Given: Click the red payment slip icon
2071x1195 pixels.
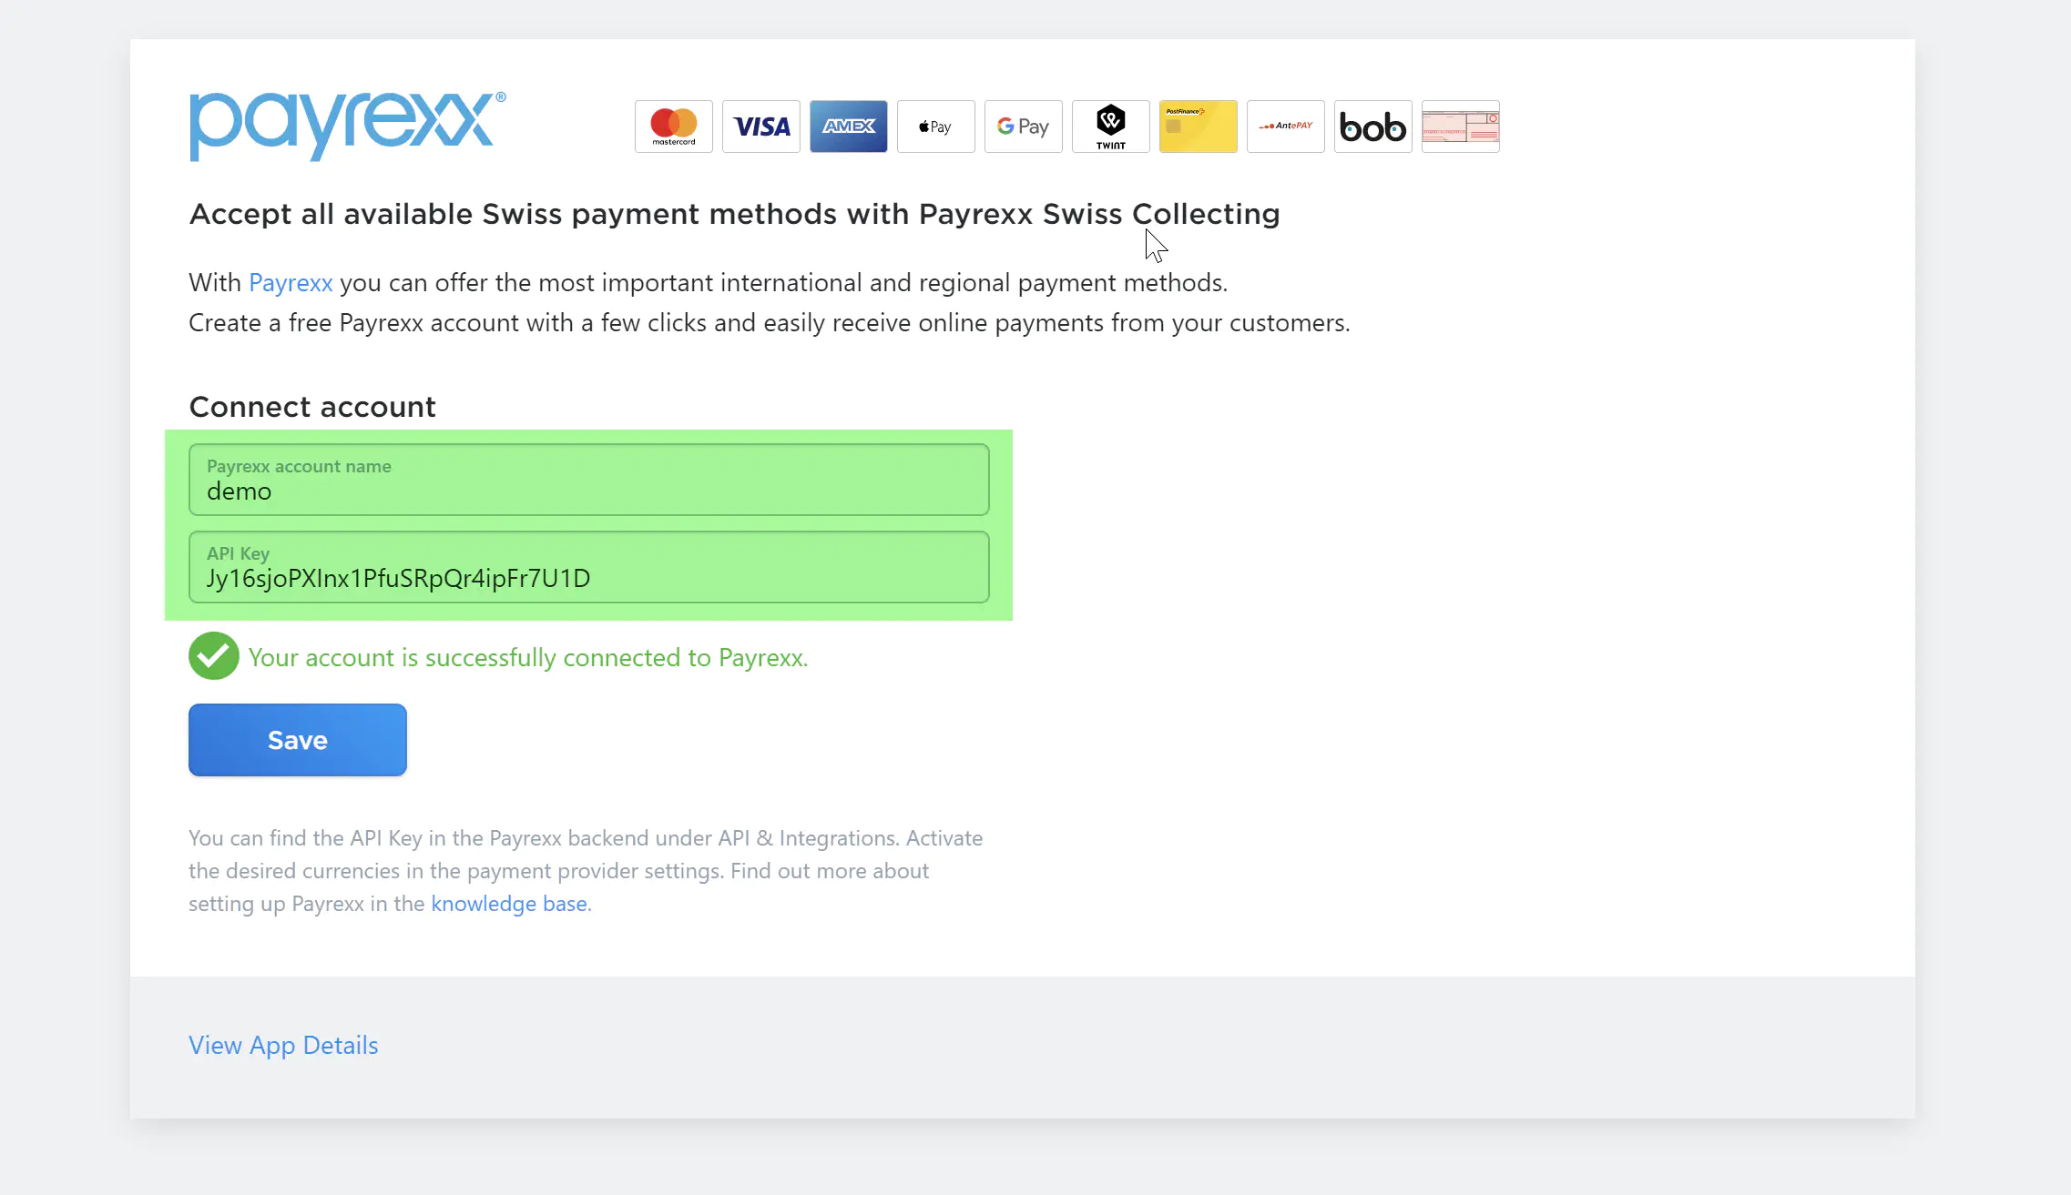Looking at the screenshot, I should point(1461,127).
